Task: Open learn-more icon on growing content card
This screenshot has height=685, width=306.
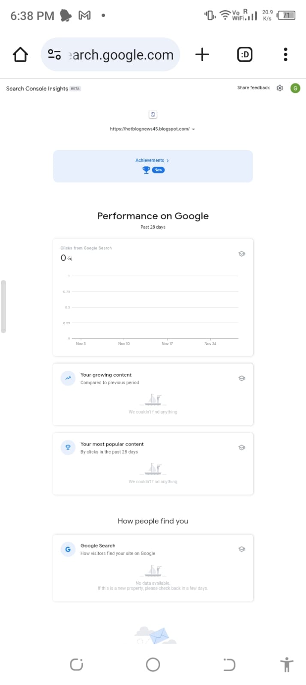Action: click(242, 378)
